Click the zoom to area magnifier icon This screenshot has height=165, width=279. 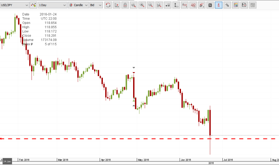click(x=159, y=5)
